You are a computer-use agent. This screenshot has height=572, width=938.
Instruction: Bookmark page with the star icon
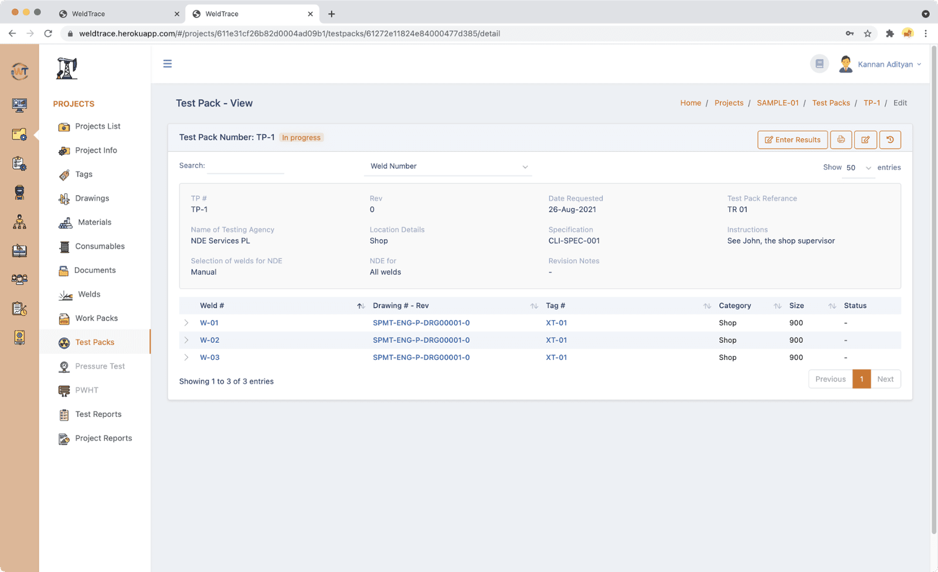pos(868,33)
